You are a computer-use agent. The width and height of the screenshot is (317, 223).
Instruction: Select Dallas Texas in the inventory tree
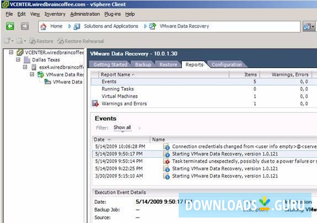coord(46,60)
